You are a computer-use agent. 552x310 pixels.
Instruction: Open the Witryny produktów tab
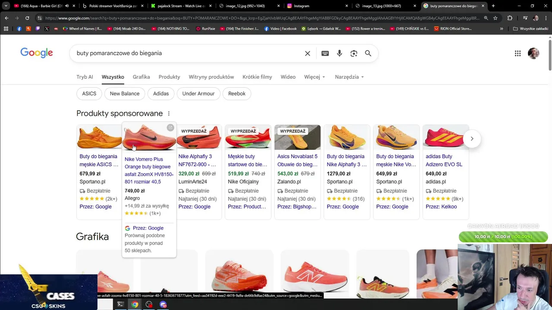[x=211, y=77]
